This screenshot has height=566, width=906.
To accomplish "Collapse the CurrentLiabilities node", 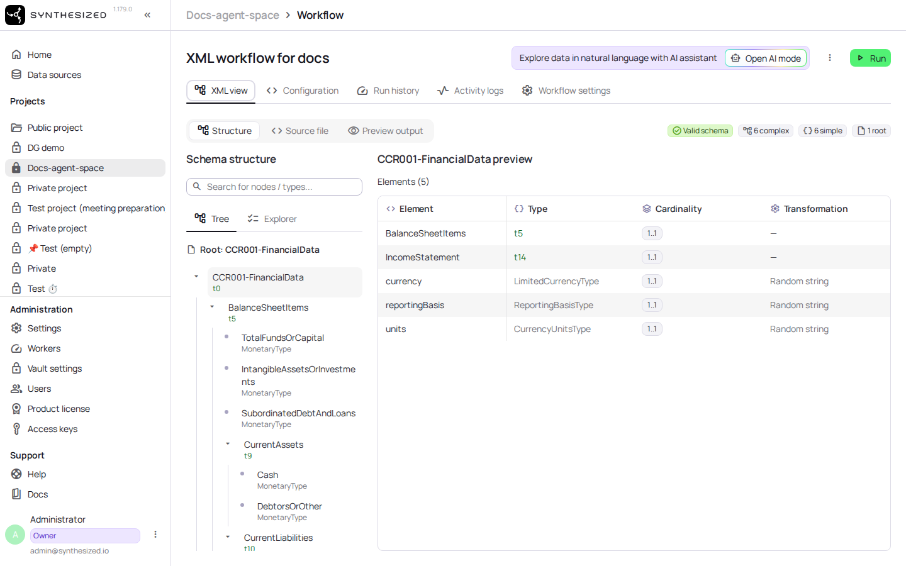I will [228, 537].
